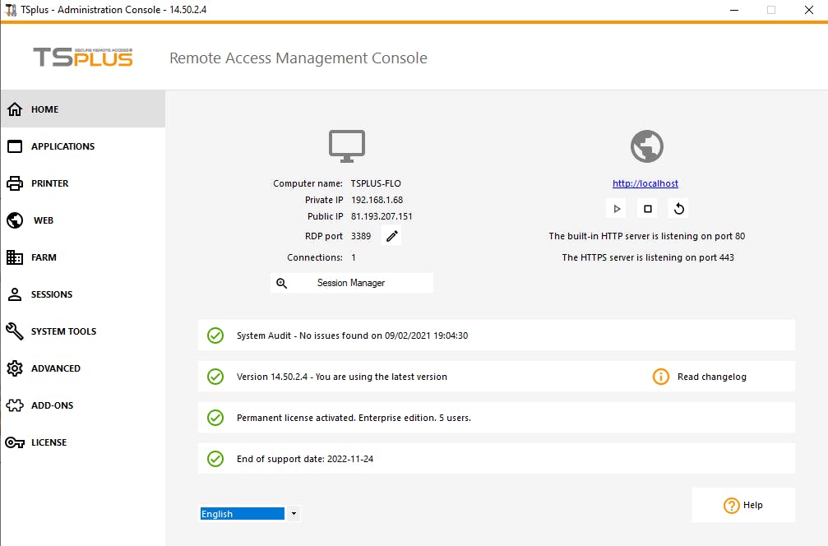Click the changelog info icon

point(661,376)
